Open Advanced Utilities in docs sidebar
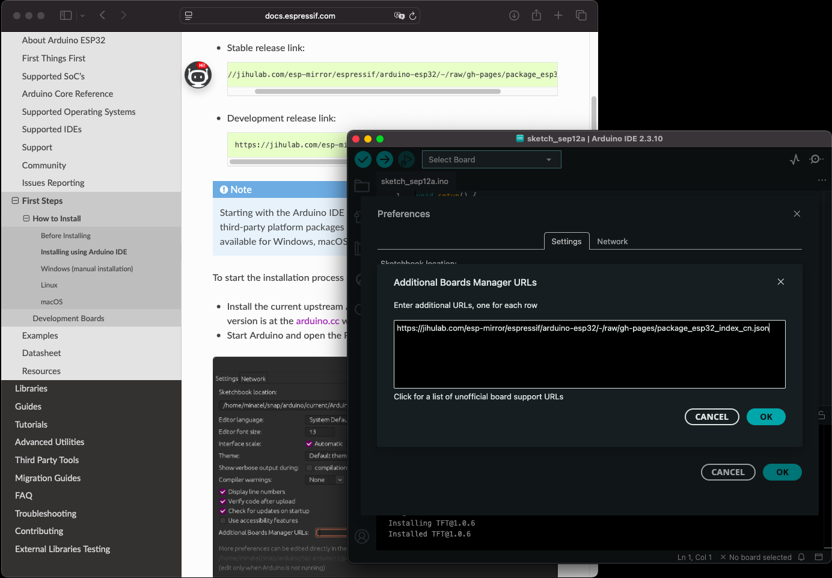The width and height of the screenshot is (832, 578). click(x=49, y=442)
